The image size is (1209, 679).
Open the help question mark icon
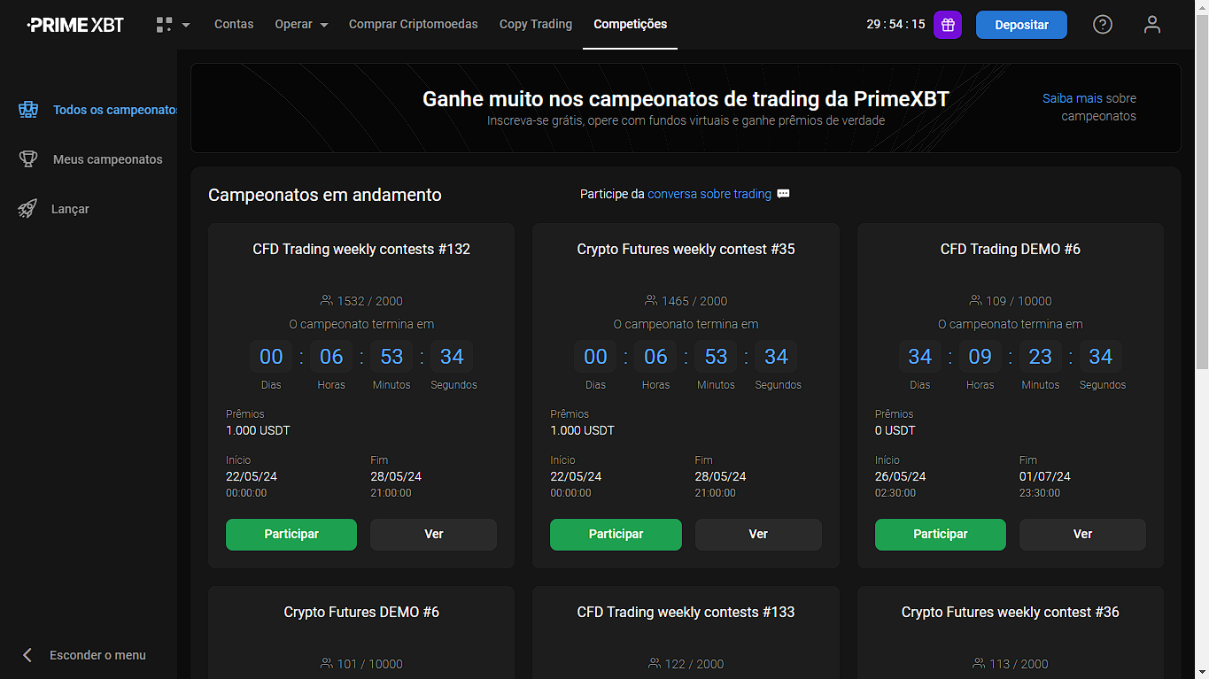(1102, 25)
